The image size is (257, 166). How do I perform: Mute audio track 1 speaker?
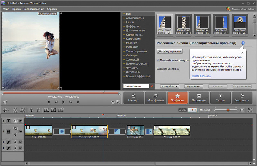tap(15, 148)
